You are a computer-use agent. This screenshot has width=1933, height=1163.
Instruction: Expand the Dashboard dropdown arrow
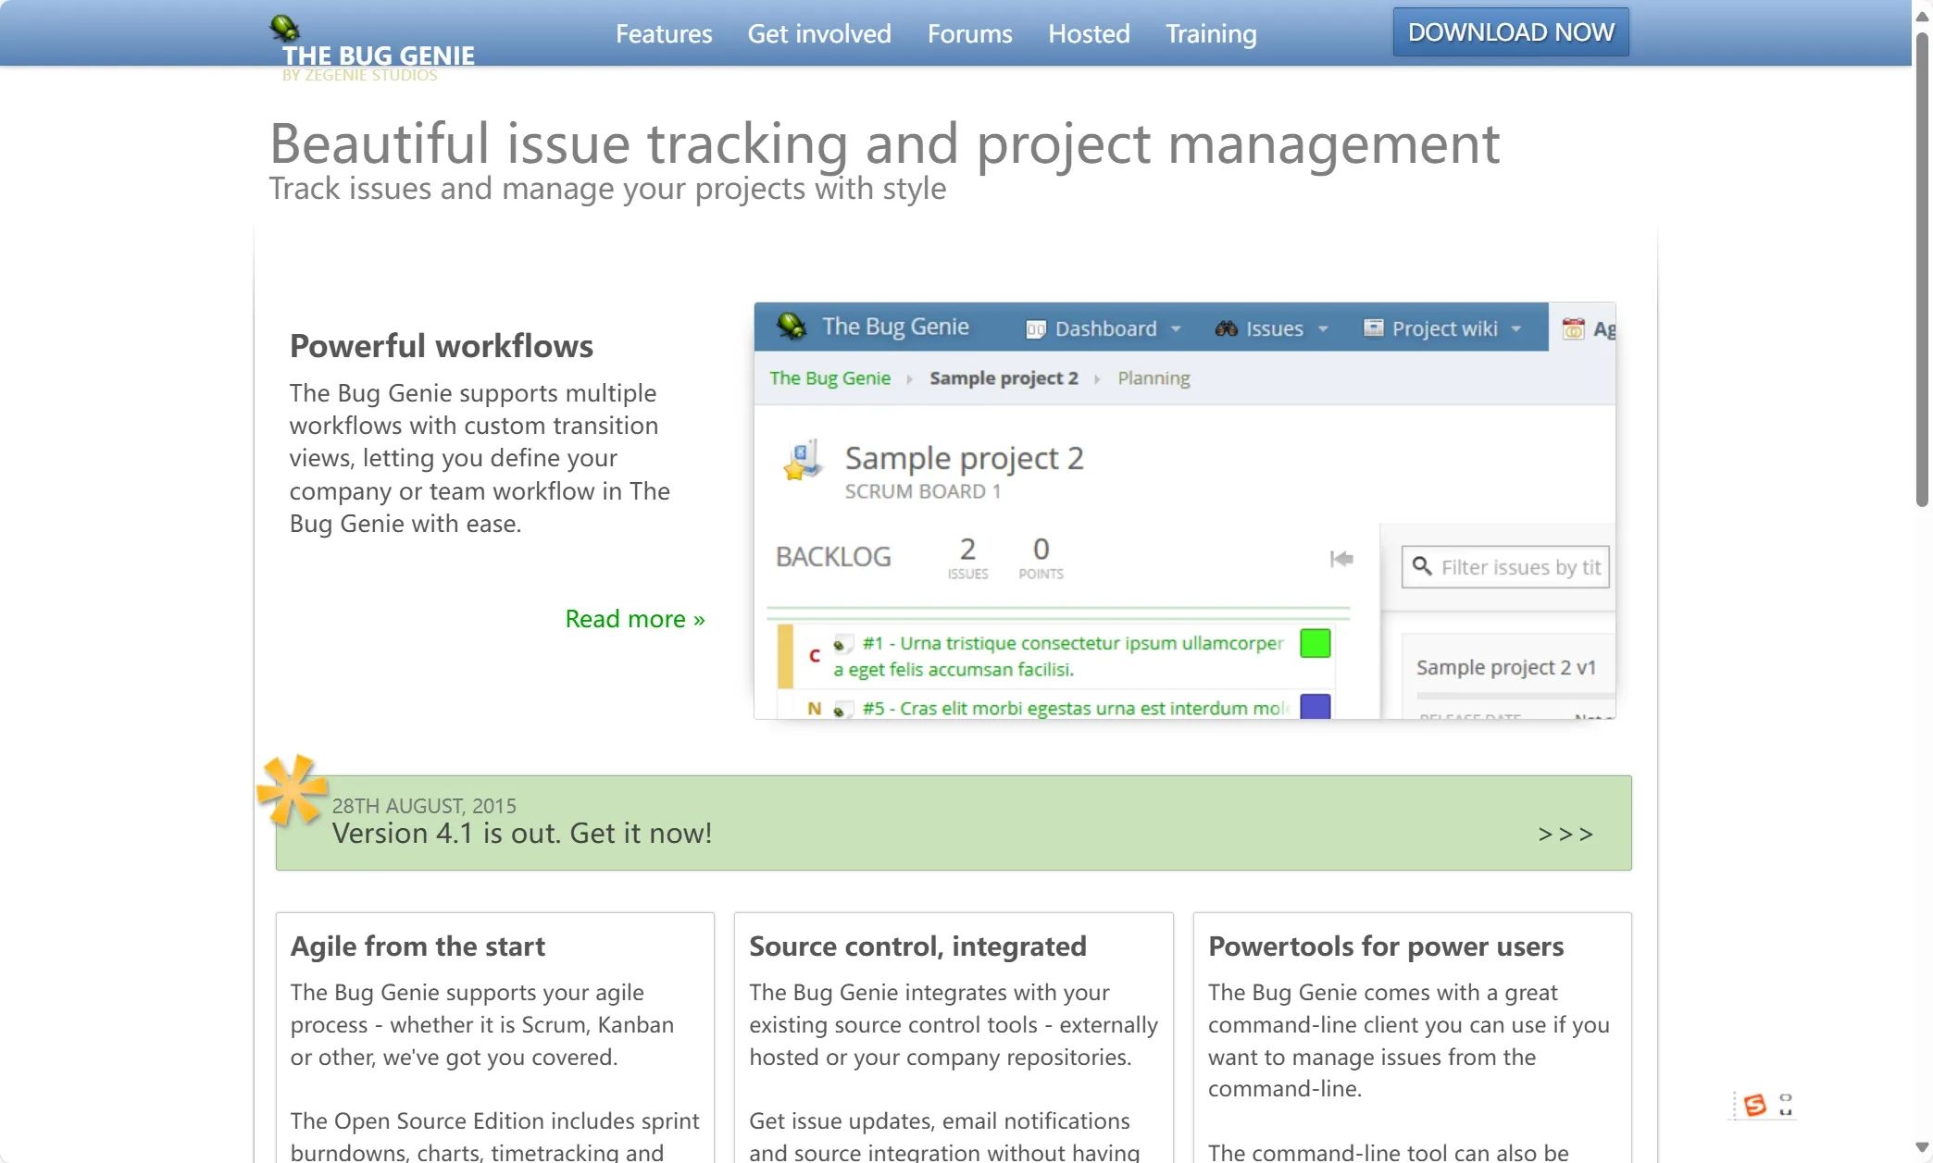[x=1176, y=328]
